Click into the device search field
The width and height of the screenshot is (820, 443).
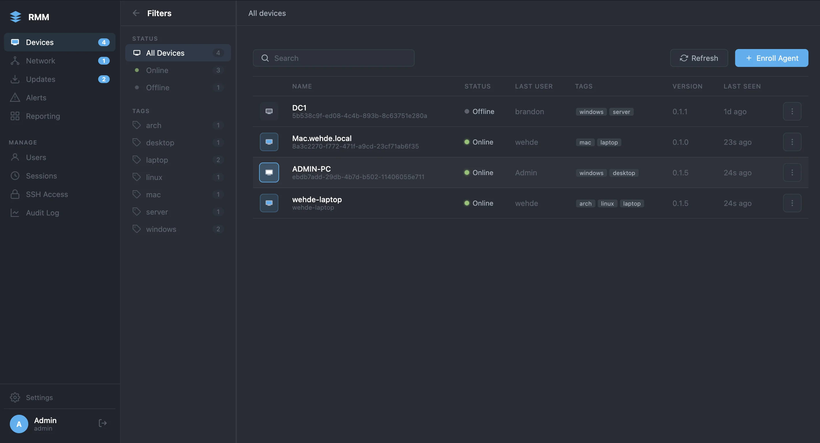pos(333,58)
